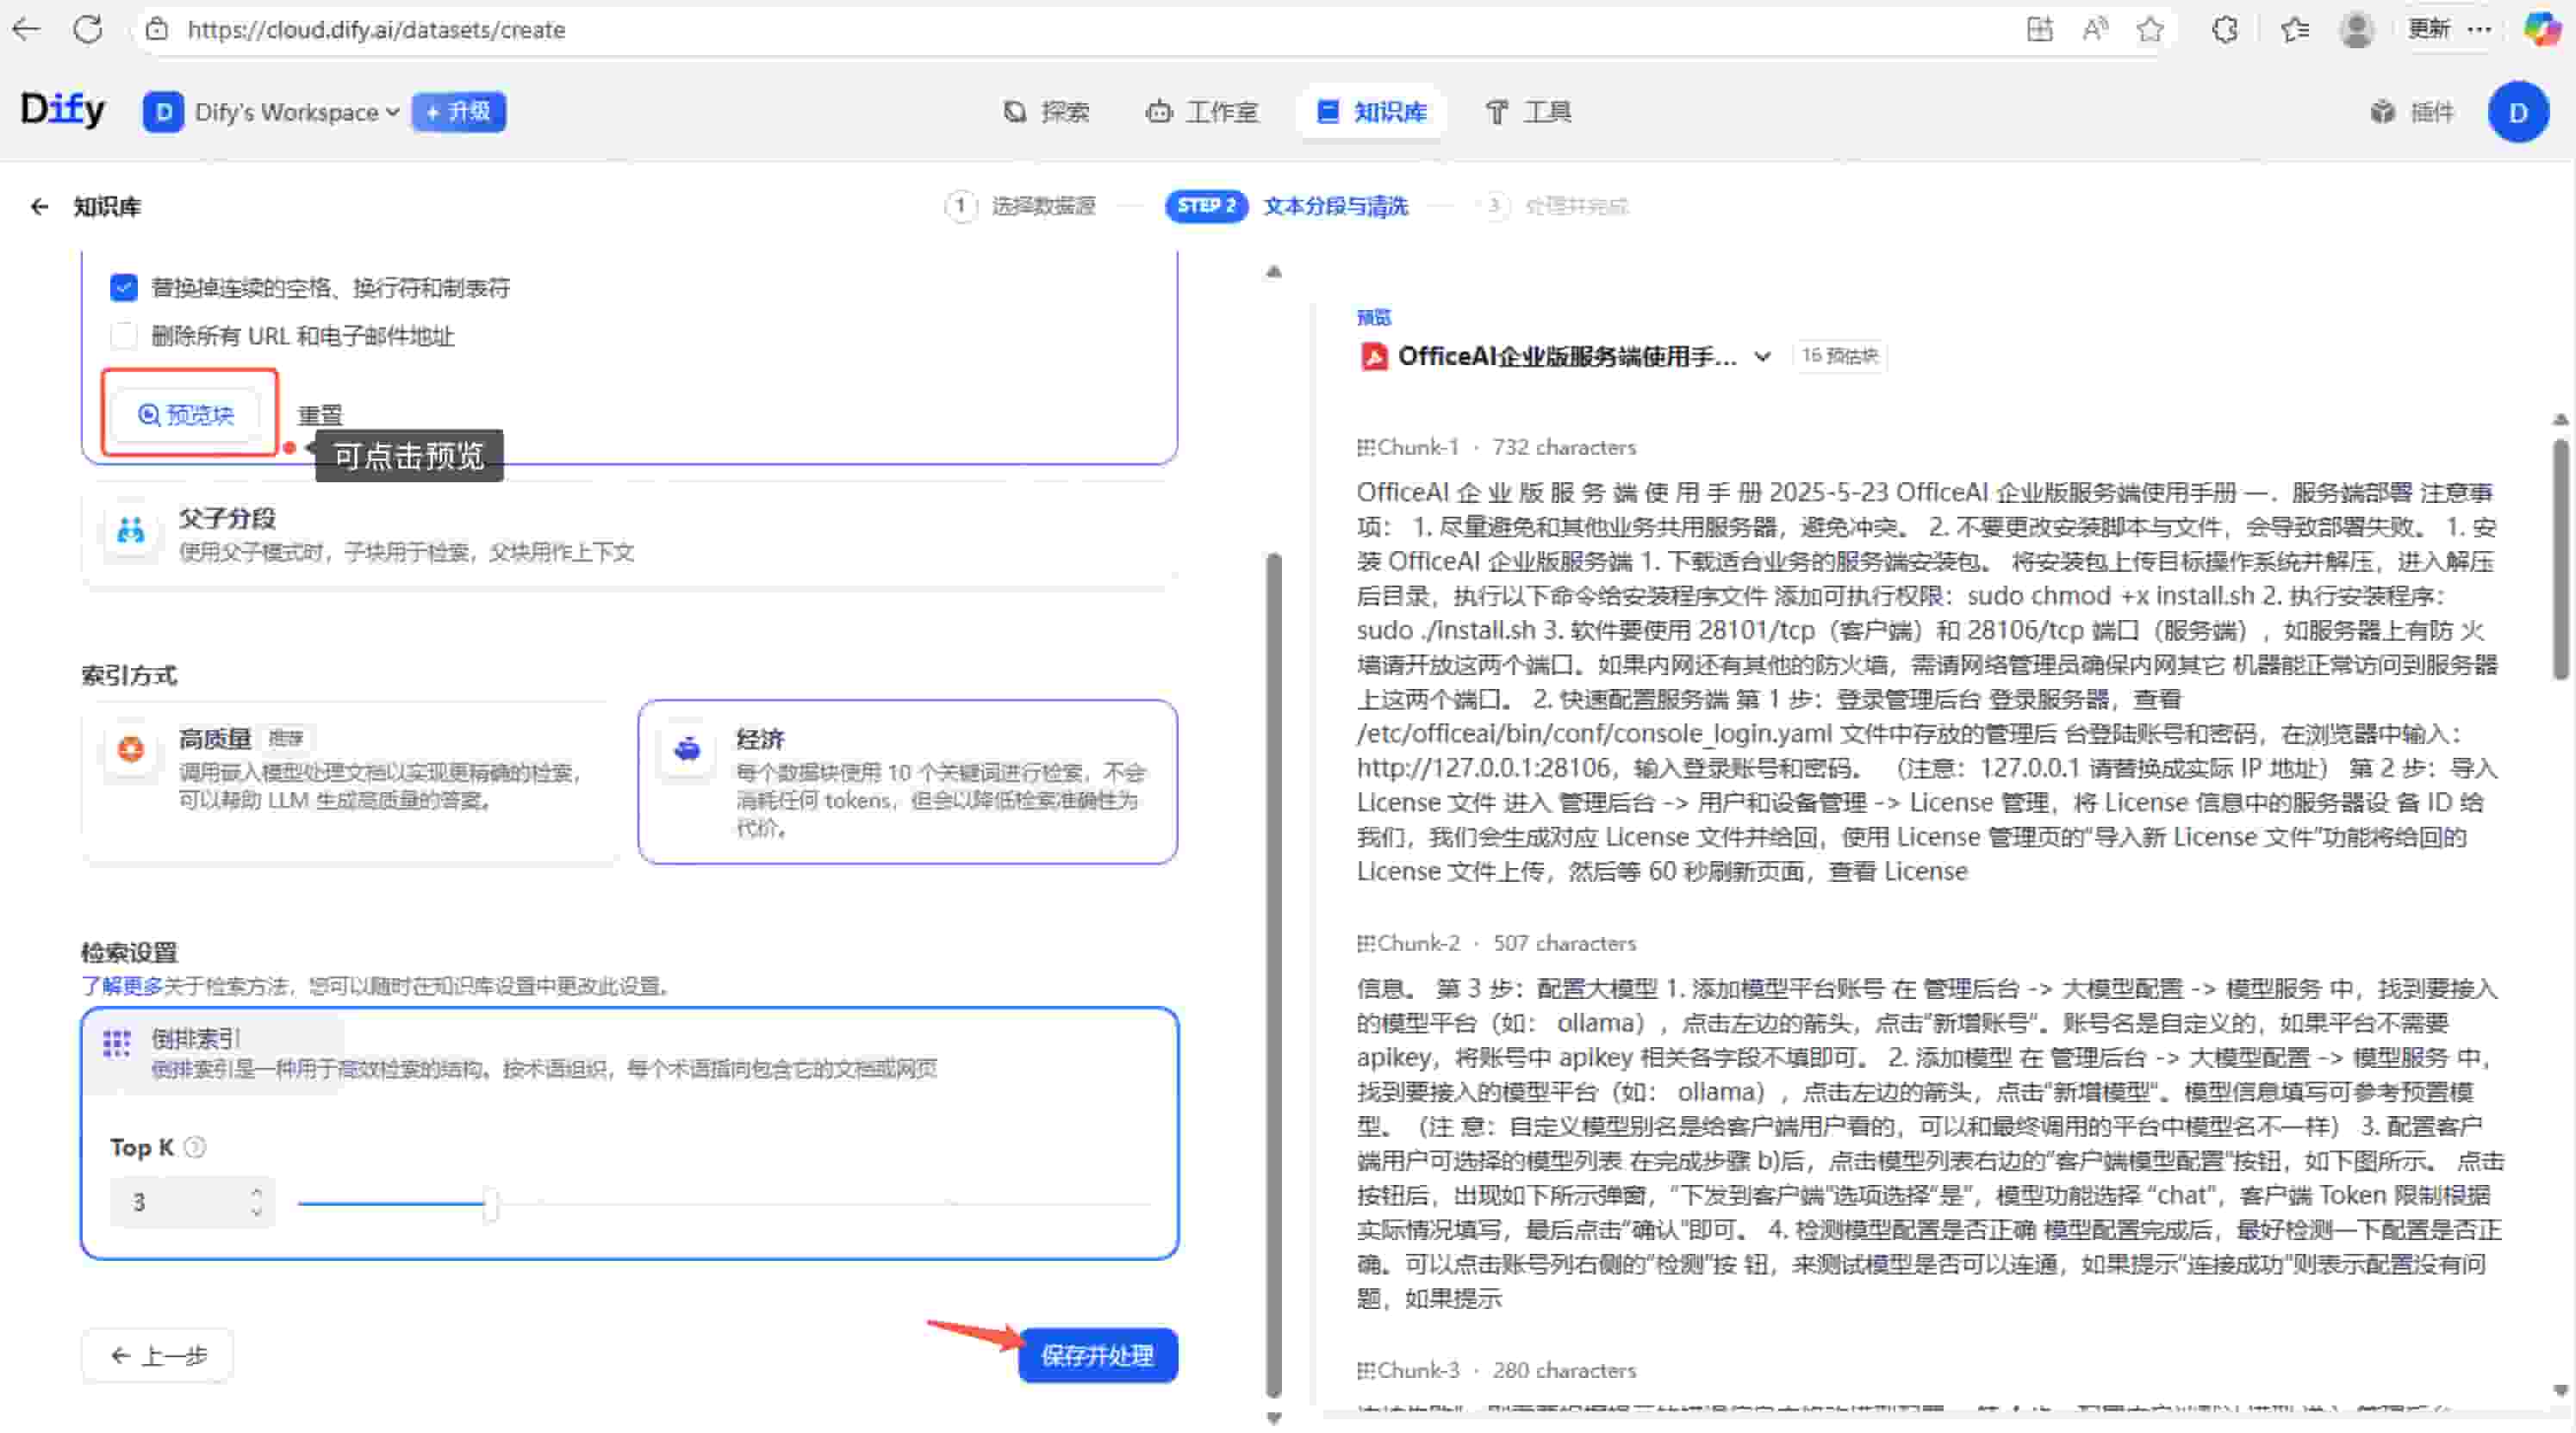Select the 工具 wrench icon in navigation
The image size is (2576, 1433).
tap(1497, 112)
